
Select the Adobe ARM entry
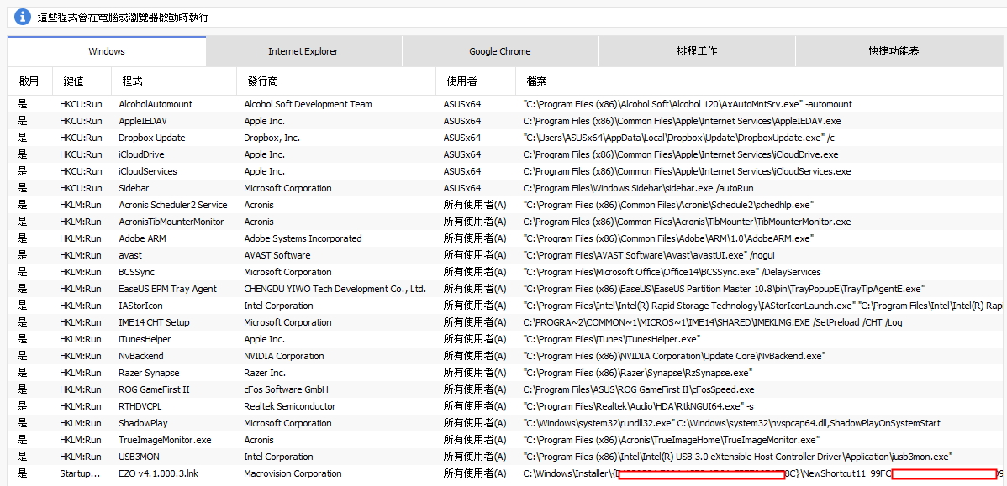tap(143, 238)
